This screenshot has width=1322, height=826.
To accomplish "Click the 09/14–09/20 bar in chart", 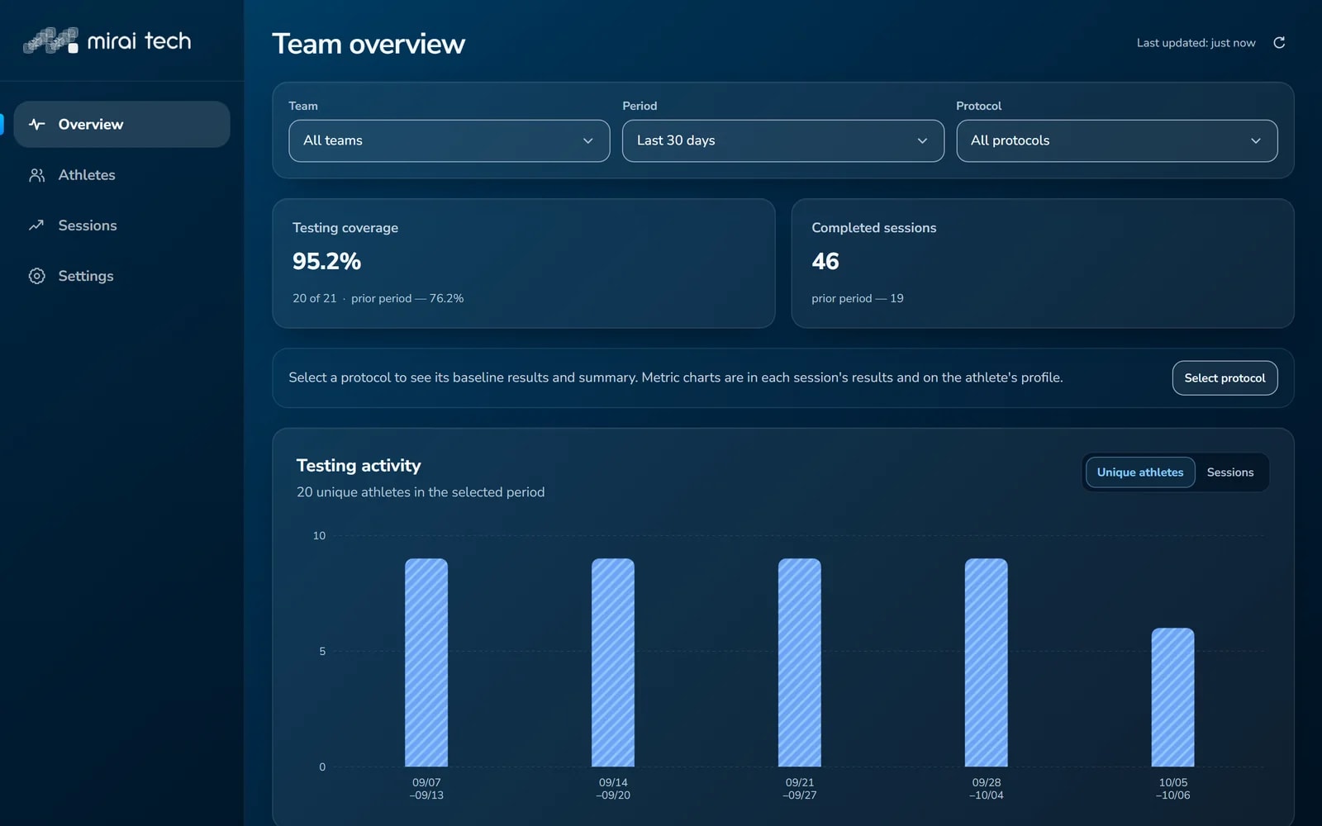I will pos(613,662).
